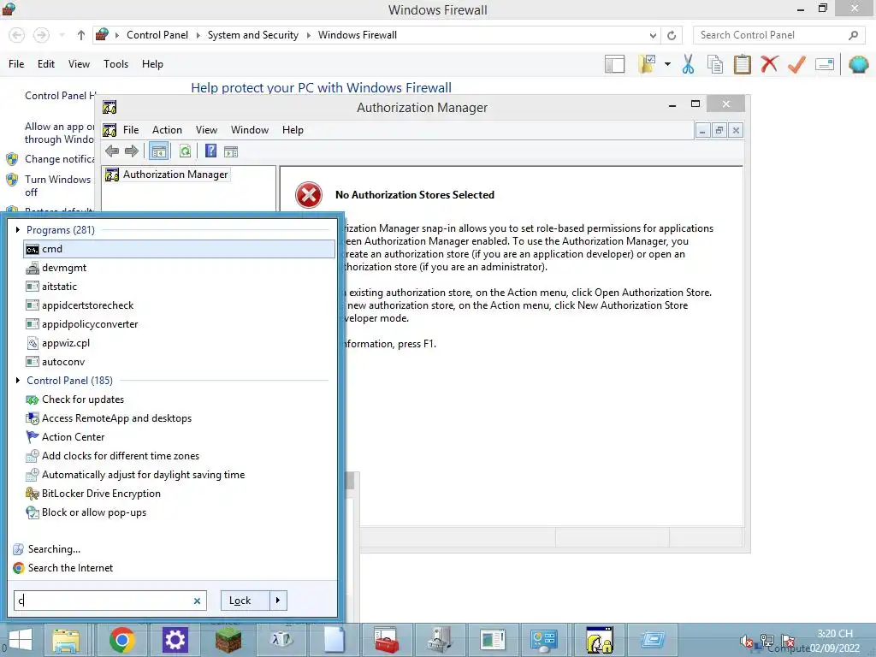The height and width of the screenshot is (657, 876).
Task: Open the View menu in Authorization Manager
Action: pyautogui.click(x=206, y=130)
